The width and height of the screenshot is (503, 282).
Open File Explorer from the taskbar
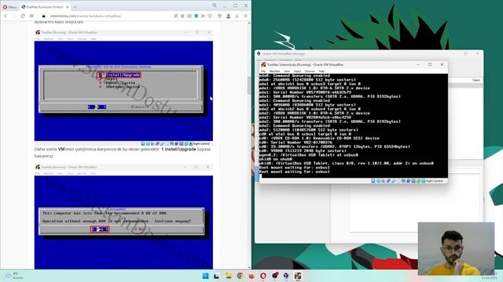point(229,276)
